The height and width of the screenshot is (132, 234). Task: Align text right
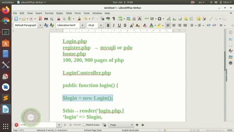coord(180,25)
